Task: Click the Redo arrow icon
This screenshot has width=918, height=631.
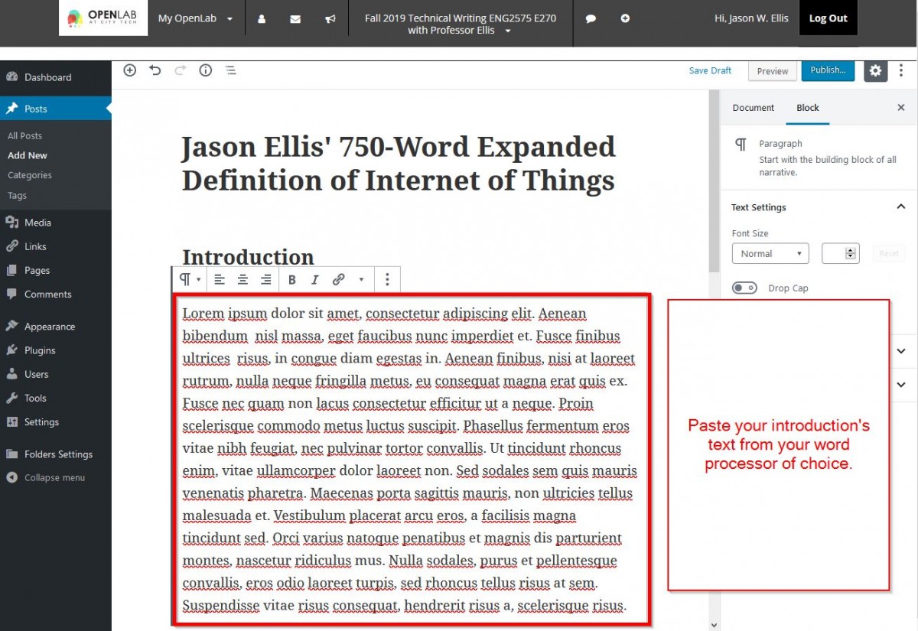Action: pyautogui.click(x=181, y=70)
